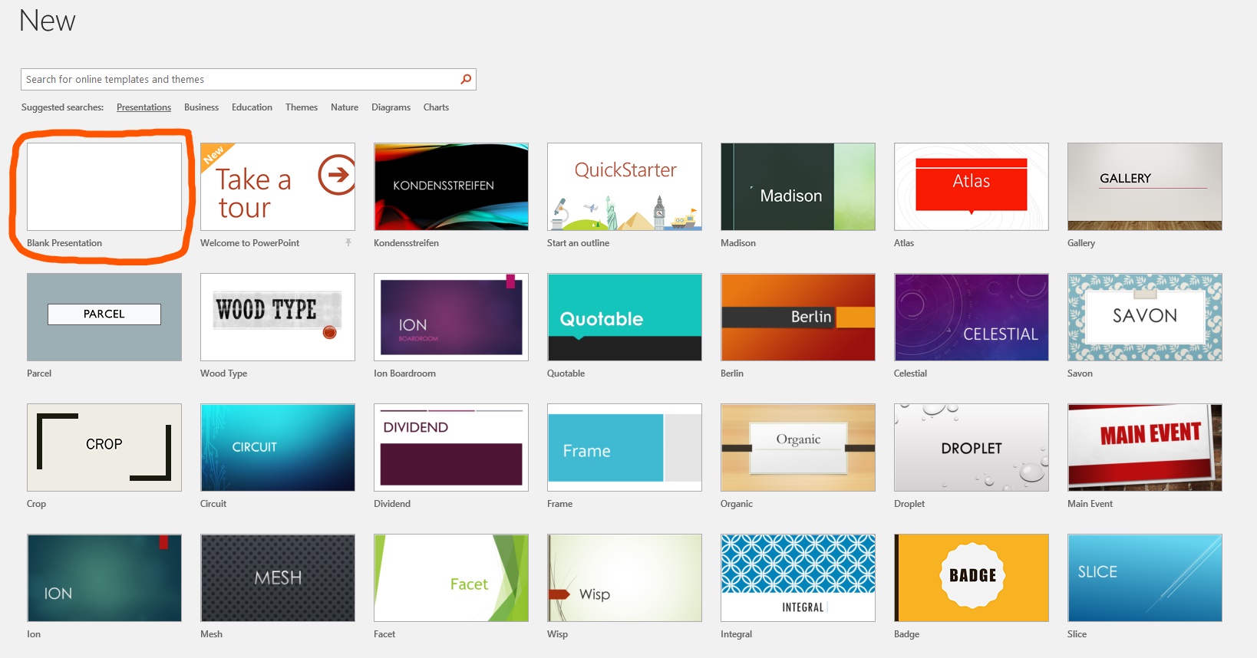This screenshot has height=658, width=1257.
Task: Pick the Wood Type theme thumbnail
Action: (278, 317)
